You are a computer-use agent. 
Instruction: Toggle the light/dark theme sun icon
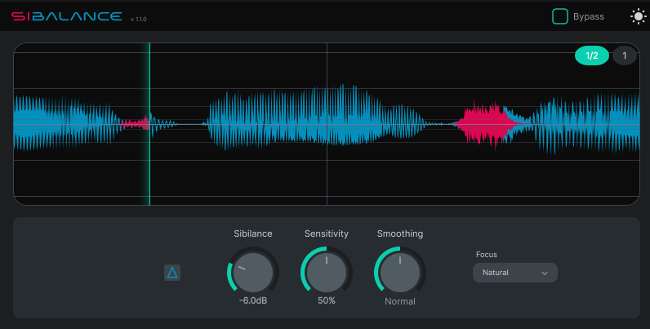(x=638, y=16)
